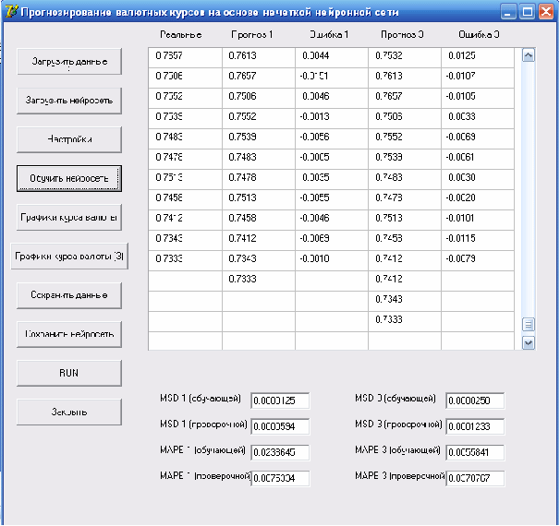Focus the MAPE 1 (обучающей) field
The width and height of the screenshot is (560, 526).
(280, 452)
